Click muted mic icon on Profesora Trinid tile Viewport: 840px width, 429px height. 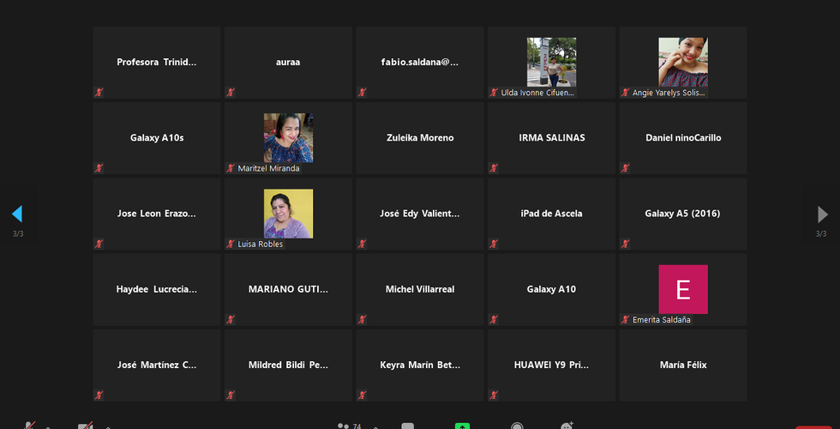pyautogui.click(x=99, y=93)
